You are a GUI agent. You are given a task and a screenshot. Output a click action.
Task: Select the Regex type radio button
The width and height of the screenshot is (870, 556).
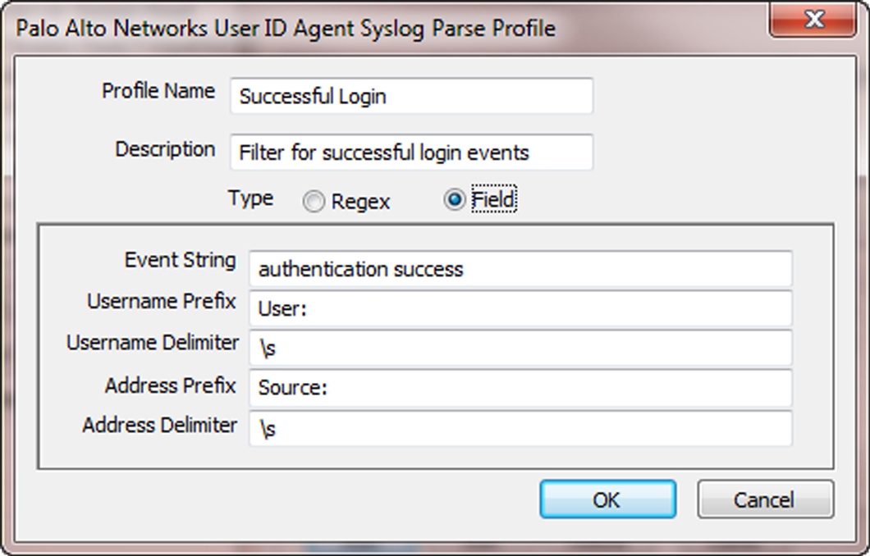(314, 202)
